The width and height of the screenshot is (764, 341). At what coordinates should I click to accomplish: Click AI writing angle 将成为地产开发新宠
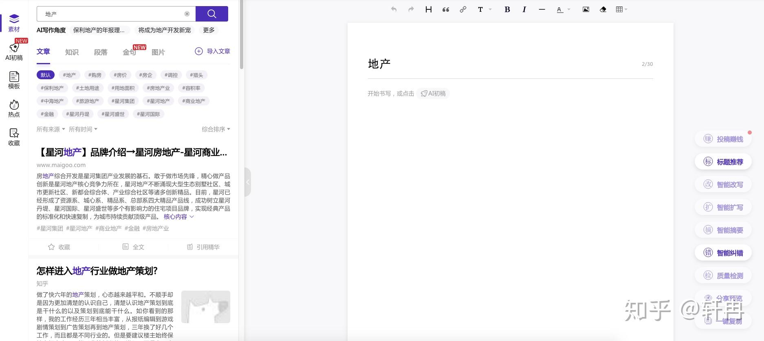click(x=165, y=30)
